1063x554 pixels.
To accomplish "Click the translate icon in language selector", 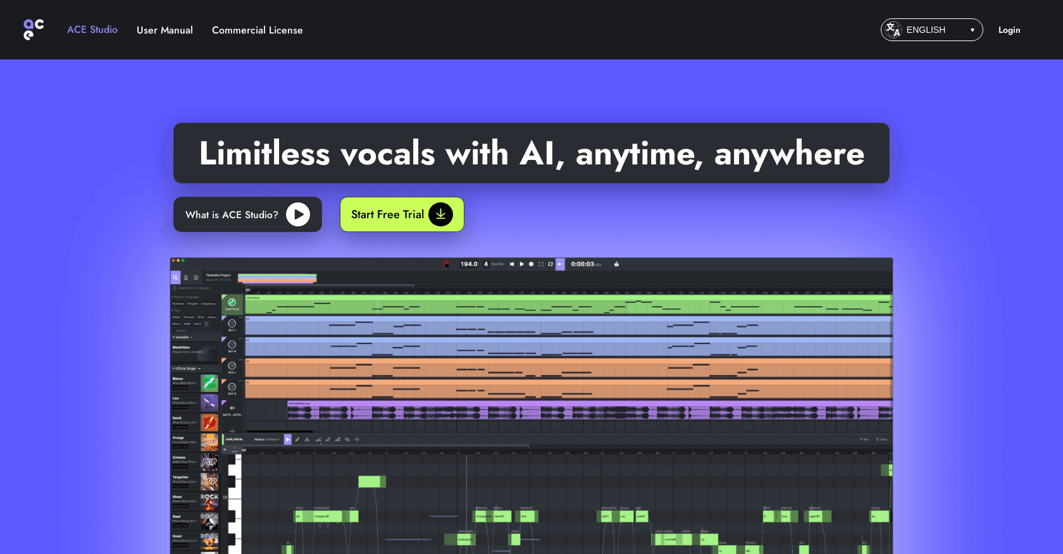I will 893,30.
